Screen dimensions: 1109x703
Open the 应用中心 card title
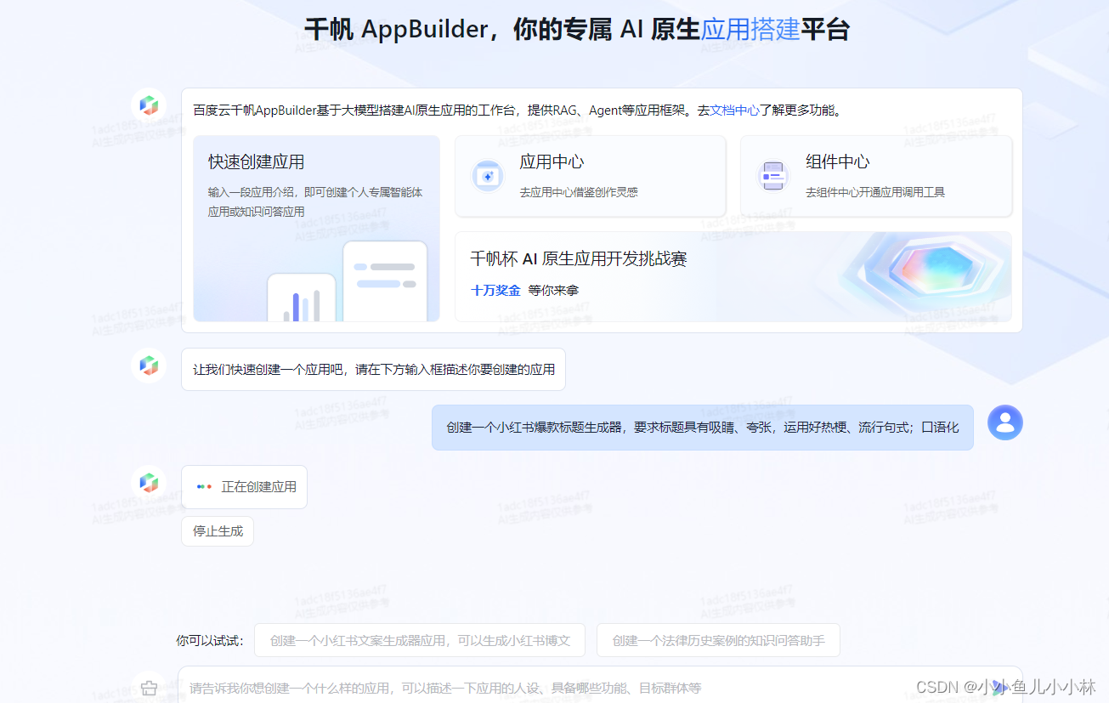(x=552, y=162)
